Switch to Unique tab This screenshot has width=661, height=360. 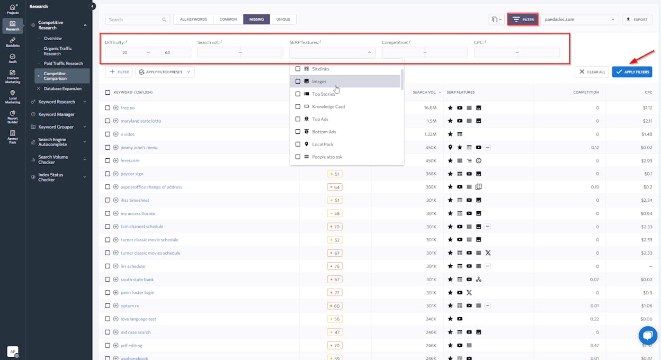point(283,20)
